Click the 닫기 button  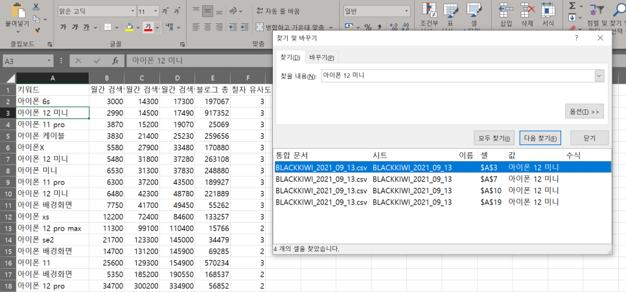click(x=589, y=138)
